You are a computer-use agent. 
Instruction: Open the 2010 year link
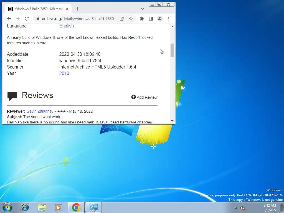tap(64, 73)
